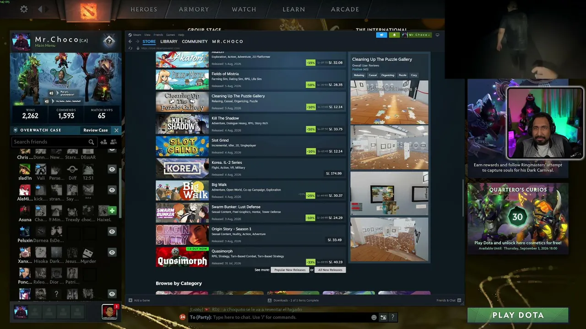Screen dimensions: 586x329
Task: Click the eye icon beside the Xanx friends row
Action: point(112,252)
